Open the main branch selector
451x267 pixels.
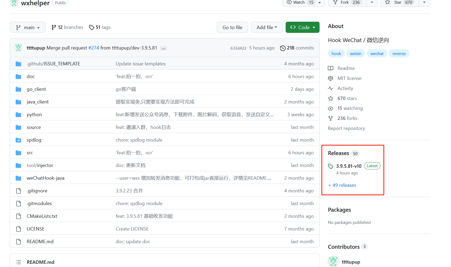click(28, 27)
